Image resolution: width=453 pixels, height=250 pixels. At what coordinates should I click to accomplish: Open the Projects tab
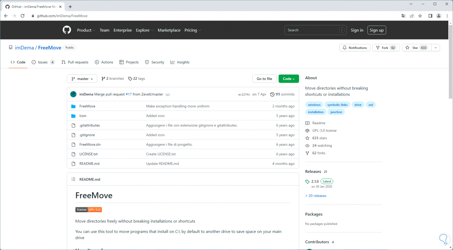coord(129,62)
